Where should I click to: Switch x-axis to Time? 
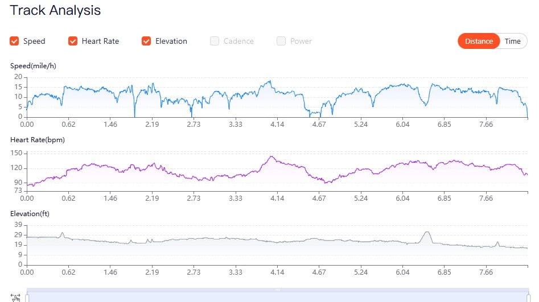pos(512,41)
